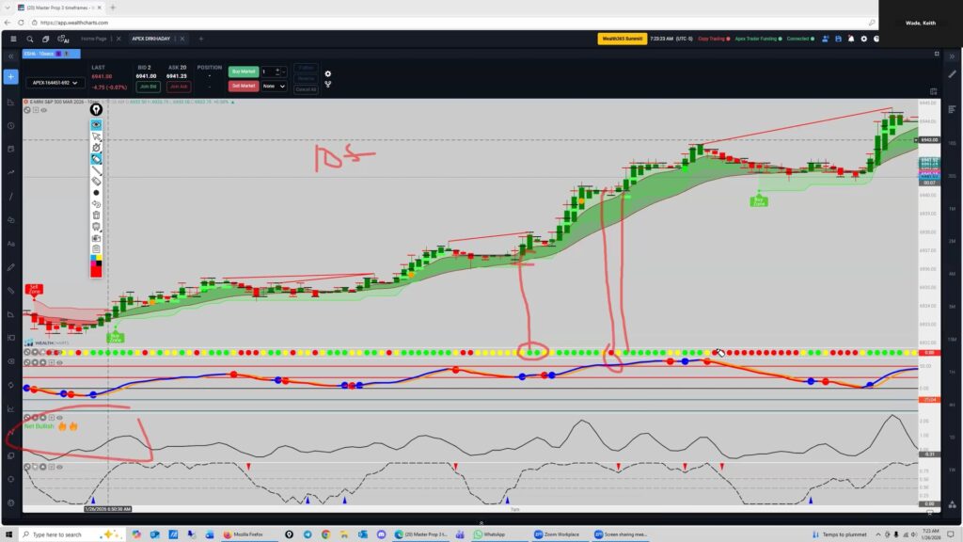Click the save disk icon in header
The image size is (963, 542).
(x=838, y=39)
